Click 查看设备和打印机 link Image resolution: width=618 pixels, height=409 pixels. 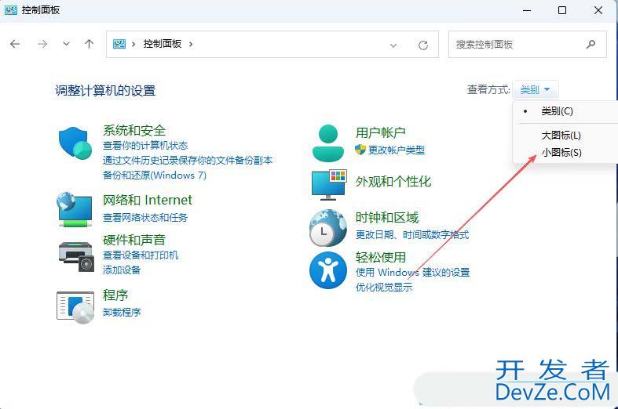pyautogui.click(x=141, y=255)
